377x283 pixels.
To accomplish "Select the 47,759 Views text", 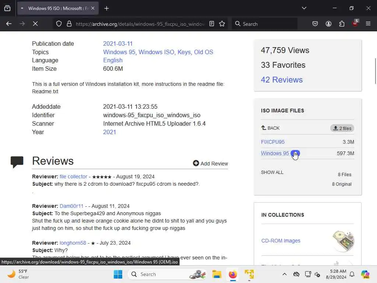I will (285, 50).
